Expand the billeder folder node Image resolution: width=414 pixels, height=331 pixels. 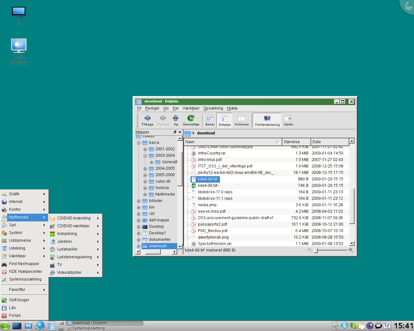[139, 201]
